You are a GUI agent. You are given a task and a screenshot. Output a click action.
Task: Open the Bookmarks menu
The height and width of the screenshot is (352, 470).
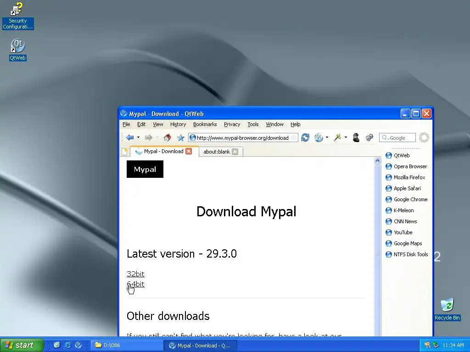pyautogui.click(x=205, y=124)
